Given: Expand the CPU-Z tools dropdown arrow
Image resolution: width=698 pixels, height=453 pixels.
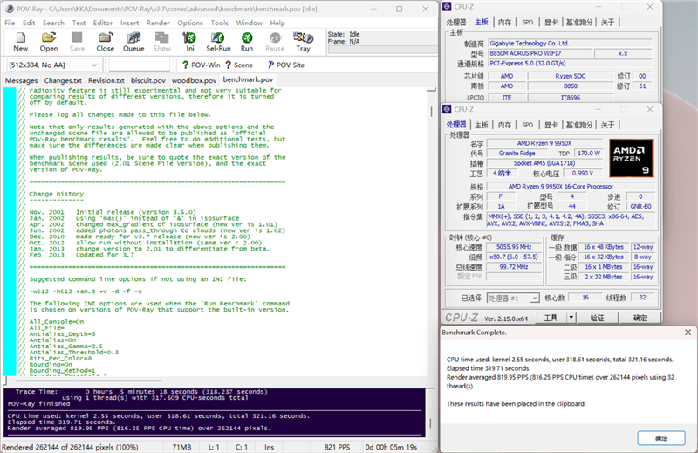Looking at the screenshot, I should (x=571, y=317).
